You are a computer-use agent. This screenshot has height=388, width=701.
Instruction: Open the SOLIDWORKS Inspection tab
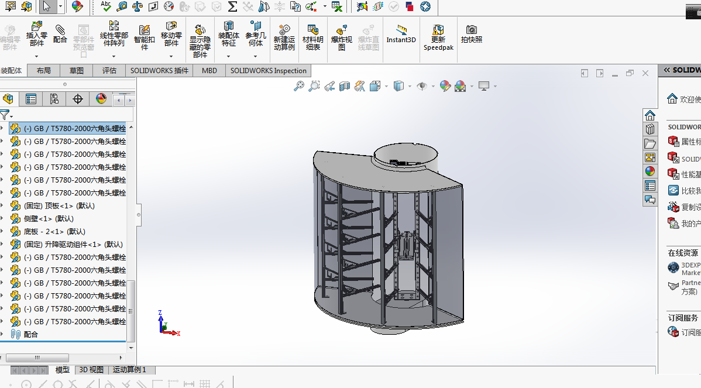(x=268, y=71)
